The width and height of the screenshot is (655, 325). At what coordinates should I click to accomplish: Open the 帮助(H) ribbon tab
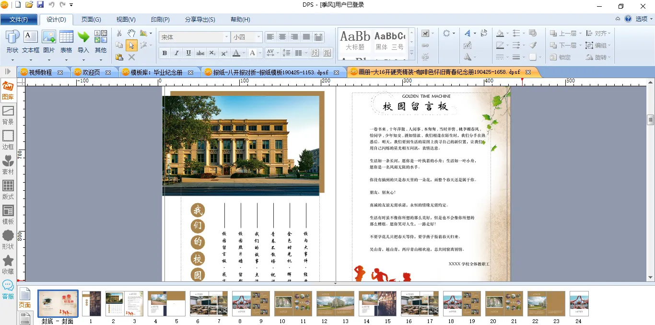point(240,20)
